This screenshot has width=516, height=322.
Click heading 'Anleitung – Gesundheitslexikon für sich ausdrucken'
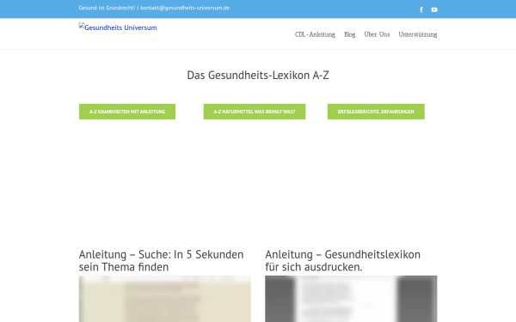point(342,261)
